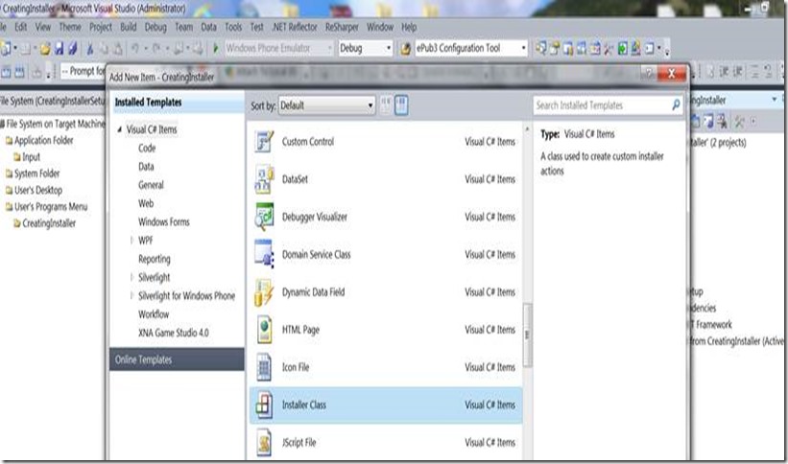The image size is (788, 464).
Task: Expand the WPF category node
Action: point(131,241)
